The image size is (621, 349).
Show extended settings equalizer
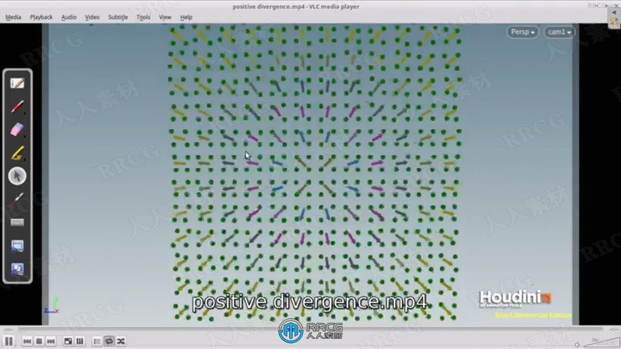pos(80,341)
